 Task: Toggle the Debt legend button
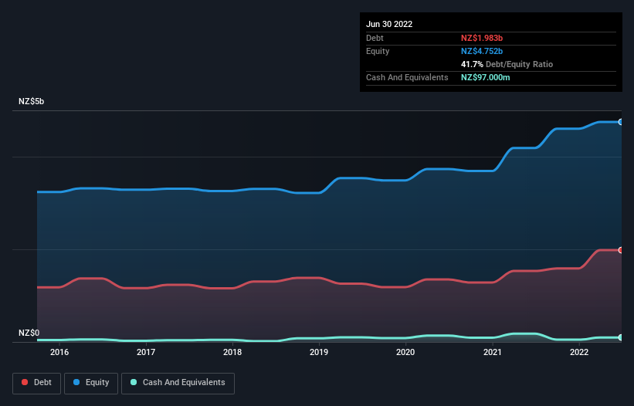(36, 383)
